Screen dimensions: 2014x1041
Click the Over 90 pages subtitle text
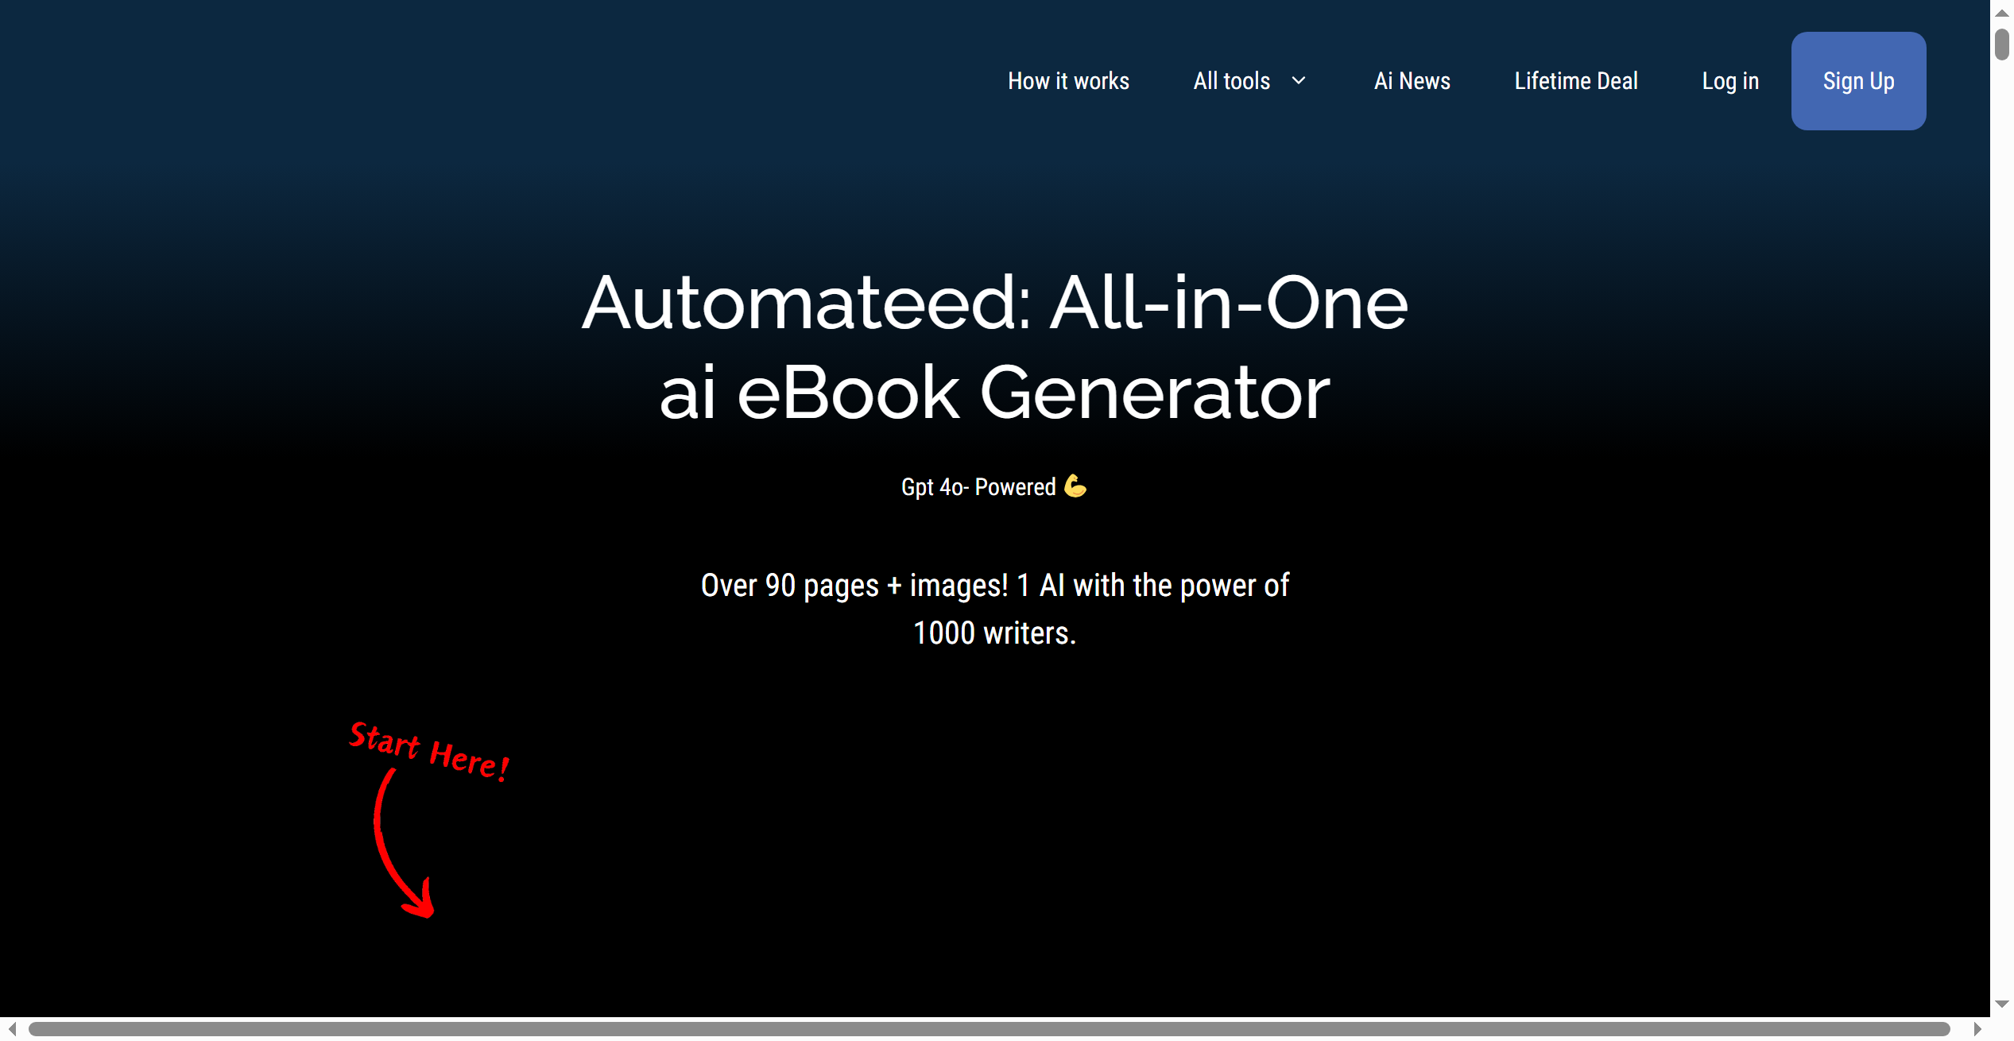pyautogui.click(x=995, y=610)
